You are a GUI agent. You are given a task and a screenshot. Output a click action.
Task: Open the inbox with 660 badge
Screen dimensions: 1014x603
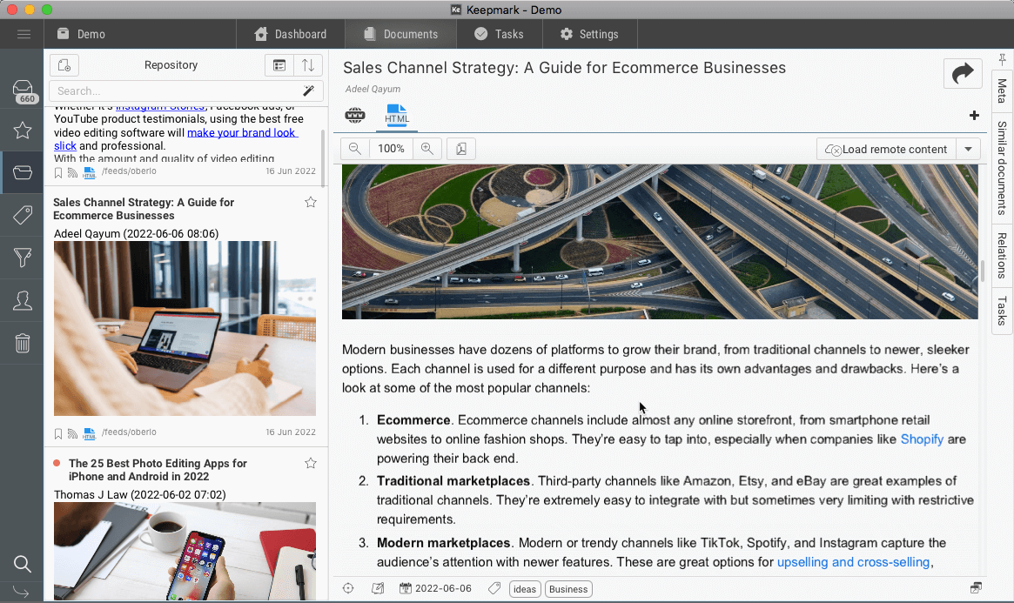pyautogui.click(x=23, y=90)
